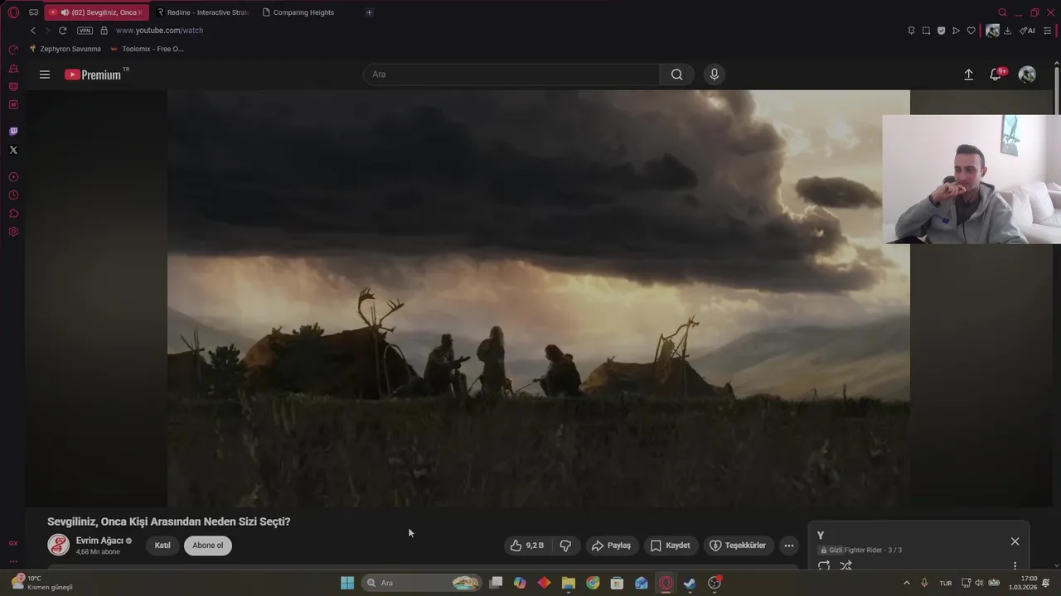Open X in Opera sidebar
The width and height of the screenshot is (1061, 596).
pyautogui.click(x=13, y=150)
